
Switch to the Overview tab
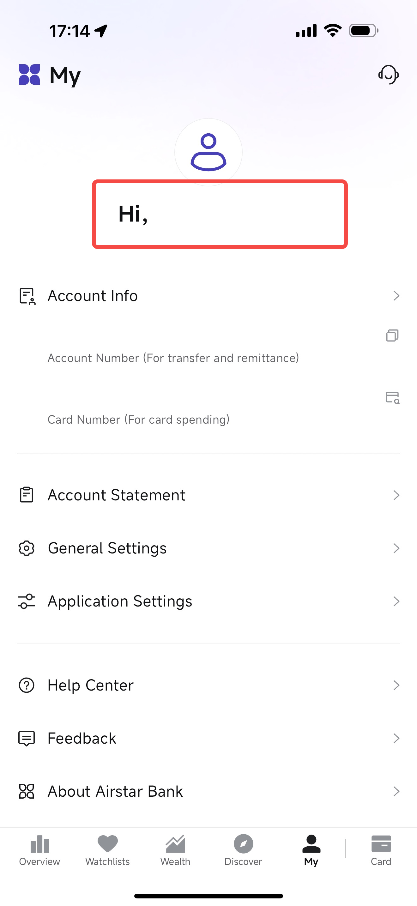pyautogui.click(x=39, y=850)
